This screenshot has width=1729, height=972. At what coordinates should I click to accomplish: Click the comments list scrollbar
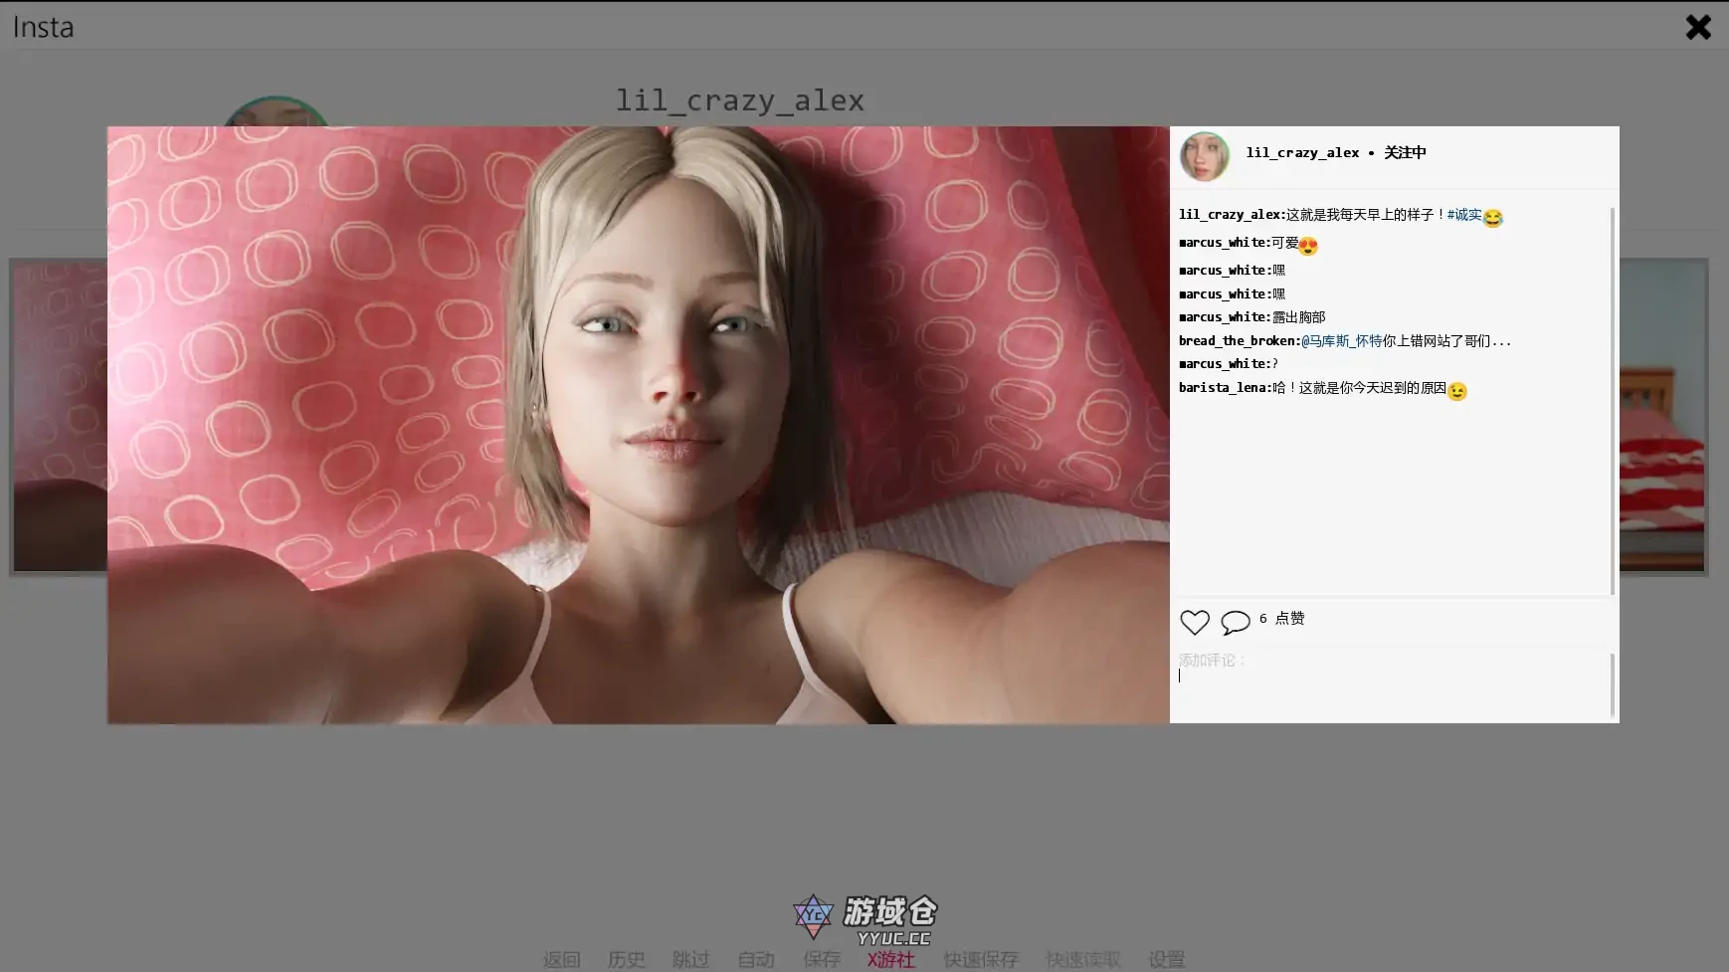coord(1612,398)
